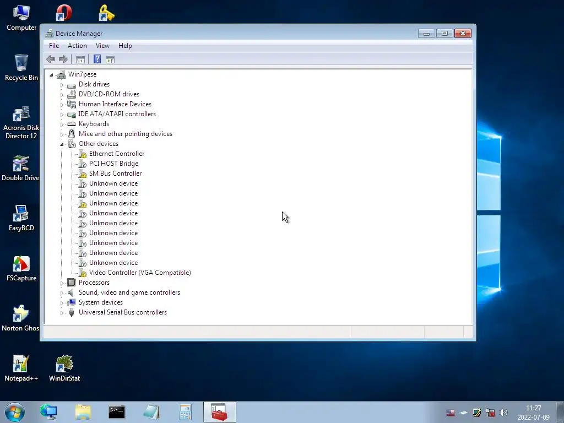Expand Universal Serial Bus controllers
This screenshot has height=423, width=564.
click(62, 313)
